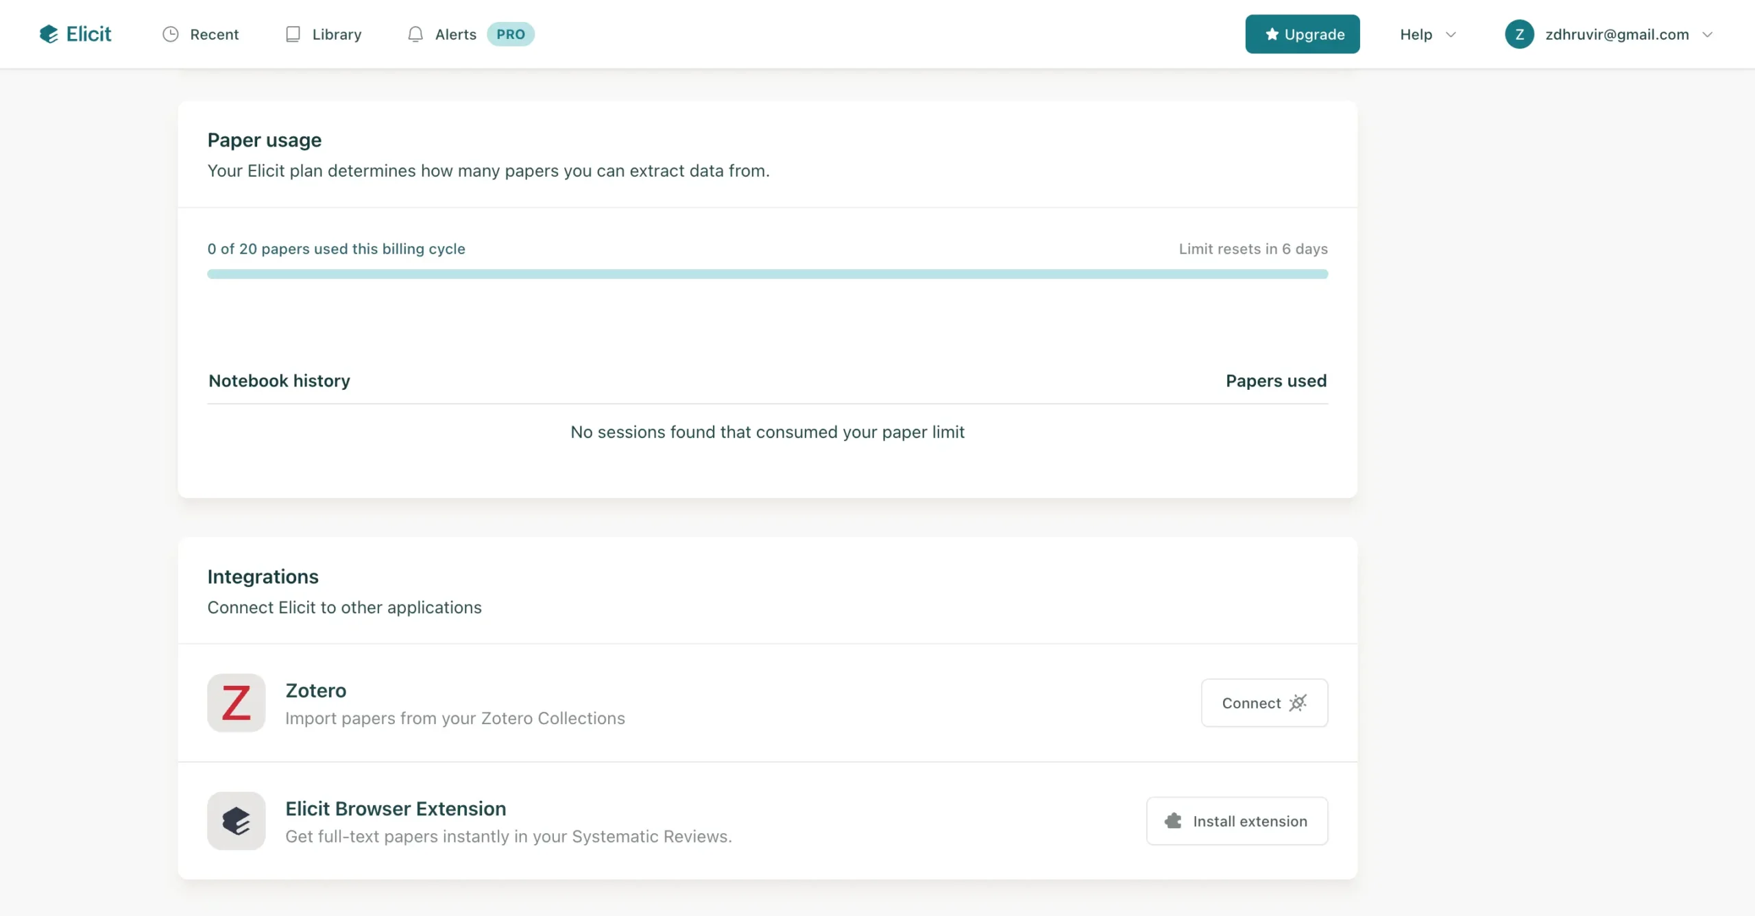Click the Elicit Browser Extension logo icon
The height and width of the screenshot is (916, 1755).
pyautogui.click(x=237, y=821)
